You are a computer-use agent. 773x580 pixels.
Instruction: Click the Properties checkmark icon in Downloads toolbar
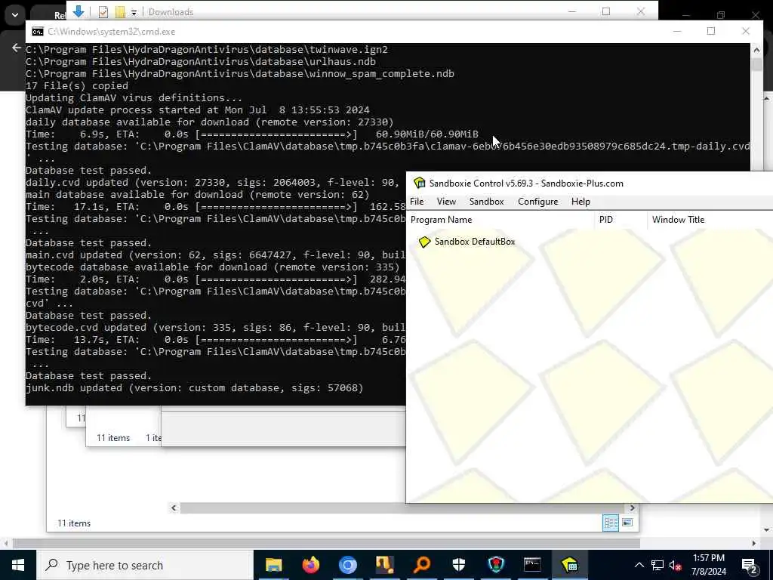(103, 12)
